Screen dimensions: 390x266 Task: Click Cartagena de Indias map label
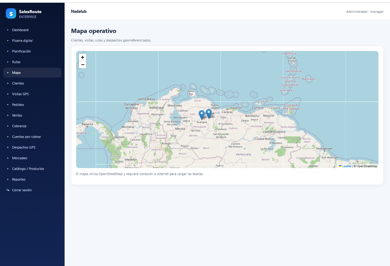tap(131, 106)
